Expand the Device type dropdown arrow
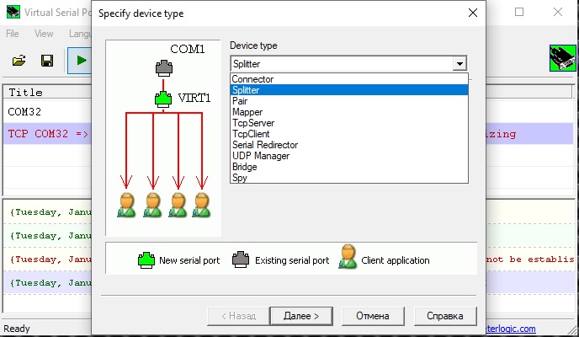The image size is (579, 337). [x=459, y=63]
